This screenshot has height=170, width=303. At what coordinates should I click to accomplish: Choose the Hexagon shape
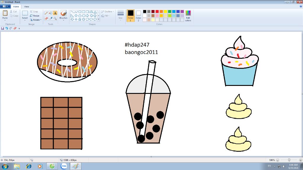84,16
